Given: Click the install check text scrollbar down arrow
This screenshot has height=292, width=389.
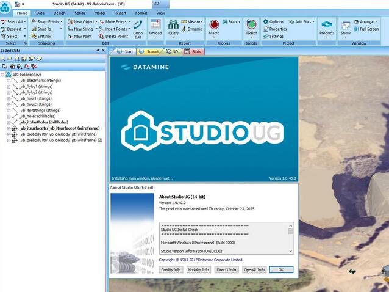Looking at the screenshot, I should click(x=290, y=251).
